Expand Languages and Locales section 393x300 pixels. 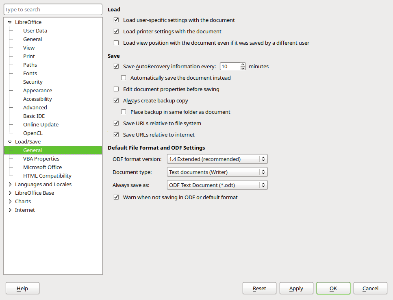(10, 185)
